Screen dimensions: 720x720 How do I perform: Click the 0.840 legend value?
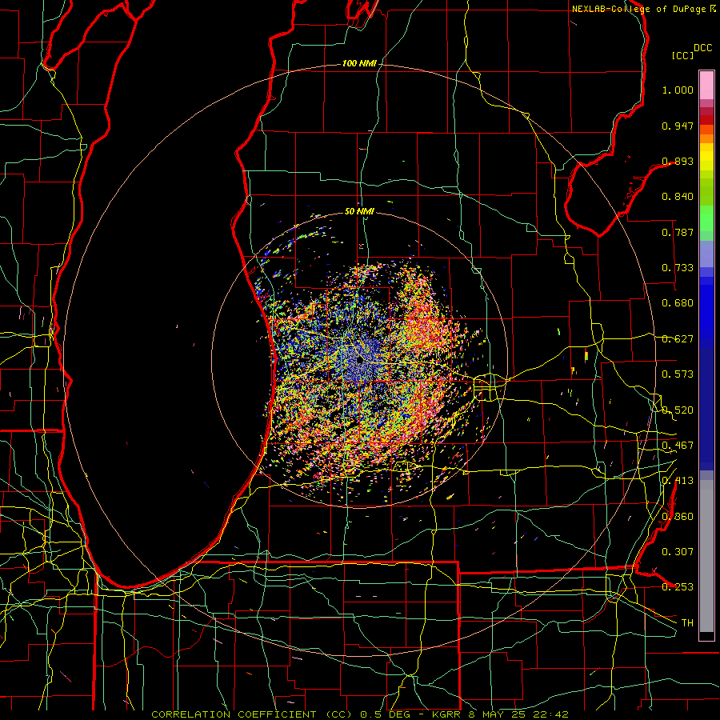click(x=678, y=197)
